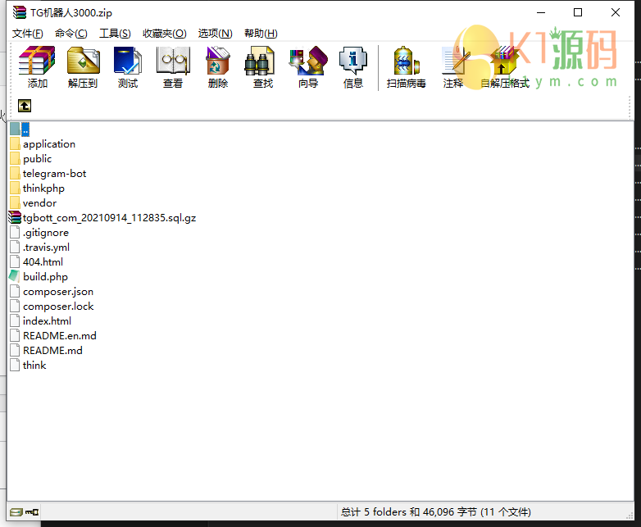The width and height of the screenshot is (641, 527).
Task: Select the vendor folder icon
Action: (x=15, y=202)
